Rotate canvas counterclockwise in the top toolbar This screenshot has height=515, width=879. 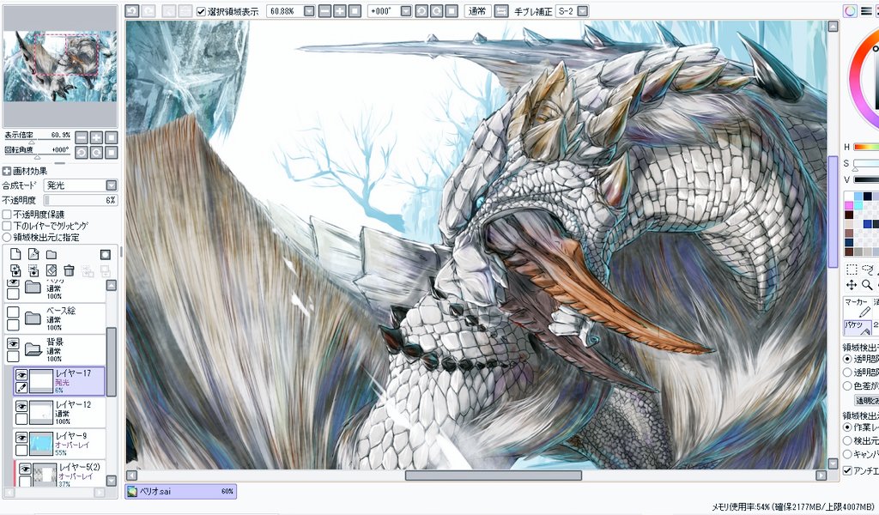click(x=421, y=10)
